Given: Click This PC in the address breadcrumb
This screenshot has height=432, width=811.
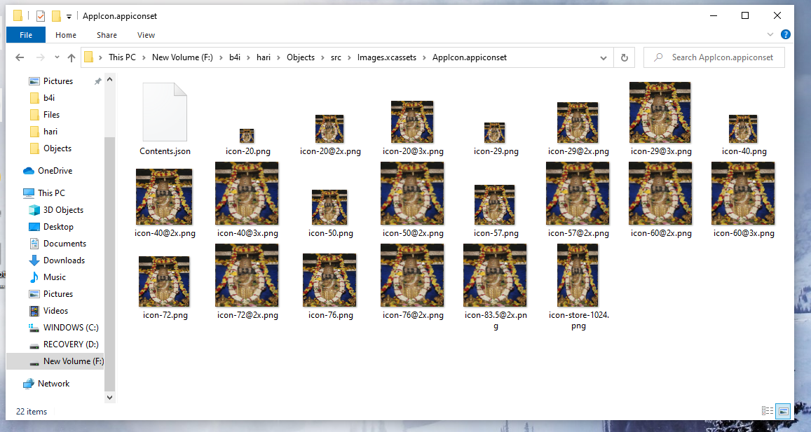Looking at the screenshot, I should click(x=122, y=57).
